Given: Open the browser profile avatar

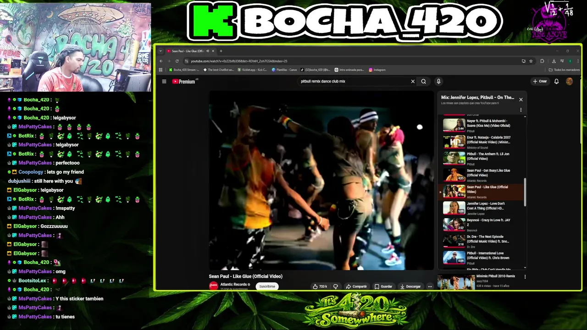Looking at the screenshot, I should coord(570,61).
